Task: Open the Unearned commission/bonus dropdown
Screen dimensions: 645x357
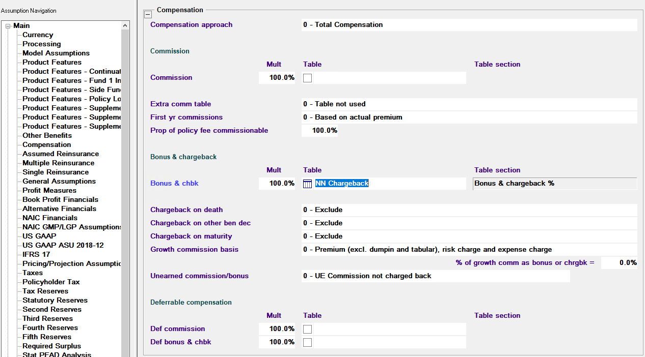Action: coord(435,276)
